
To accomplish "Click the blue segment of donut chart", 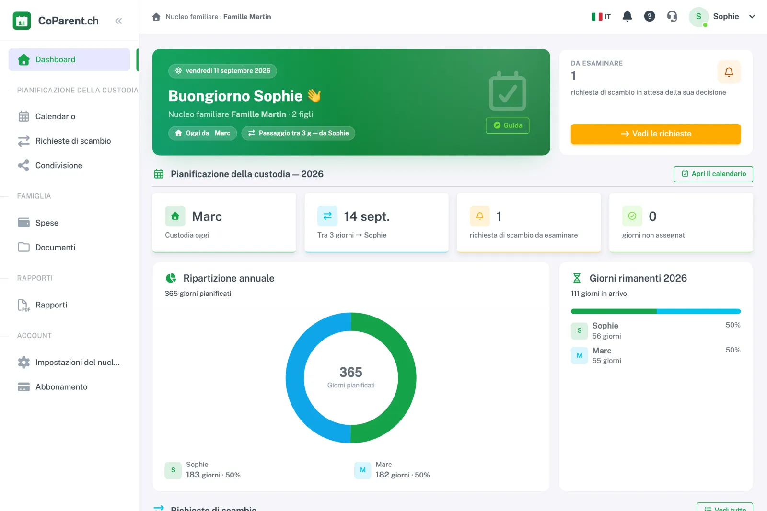I will (295, 378).
